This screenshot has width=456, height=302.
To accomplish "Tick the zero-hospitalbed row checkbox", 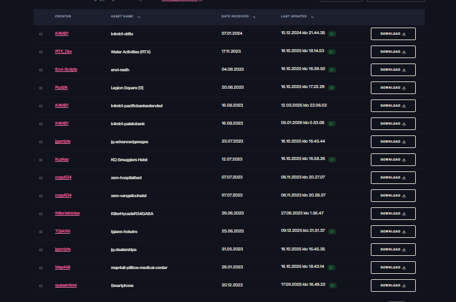I will pos(41,178).
